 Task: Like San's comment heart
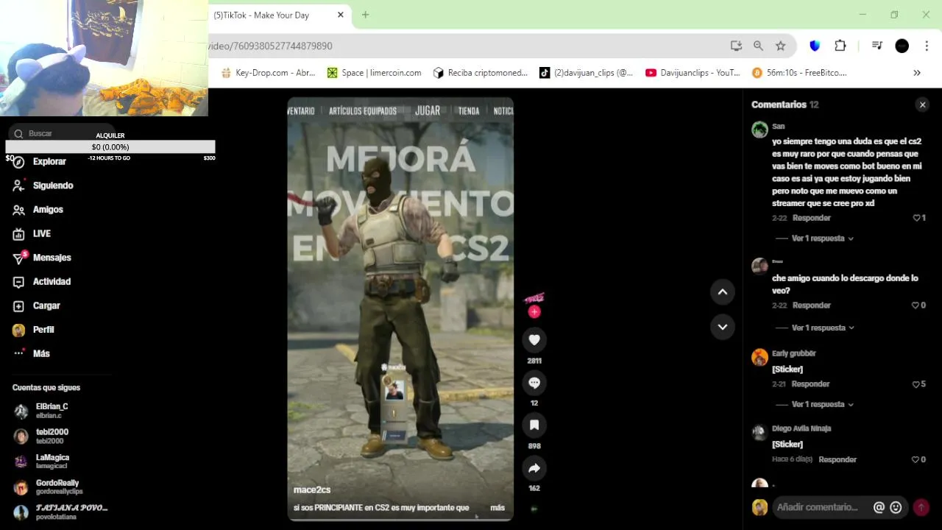click(916, 218)
